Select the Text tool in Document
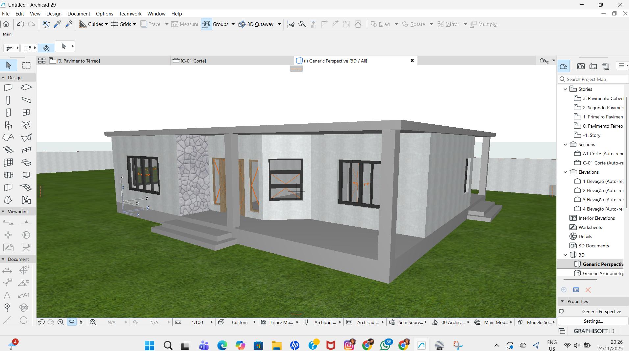The width and height of the screenshot is (629, 351). [7, 295]
